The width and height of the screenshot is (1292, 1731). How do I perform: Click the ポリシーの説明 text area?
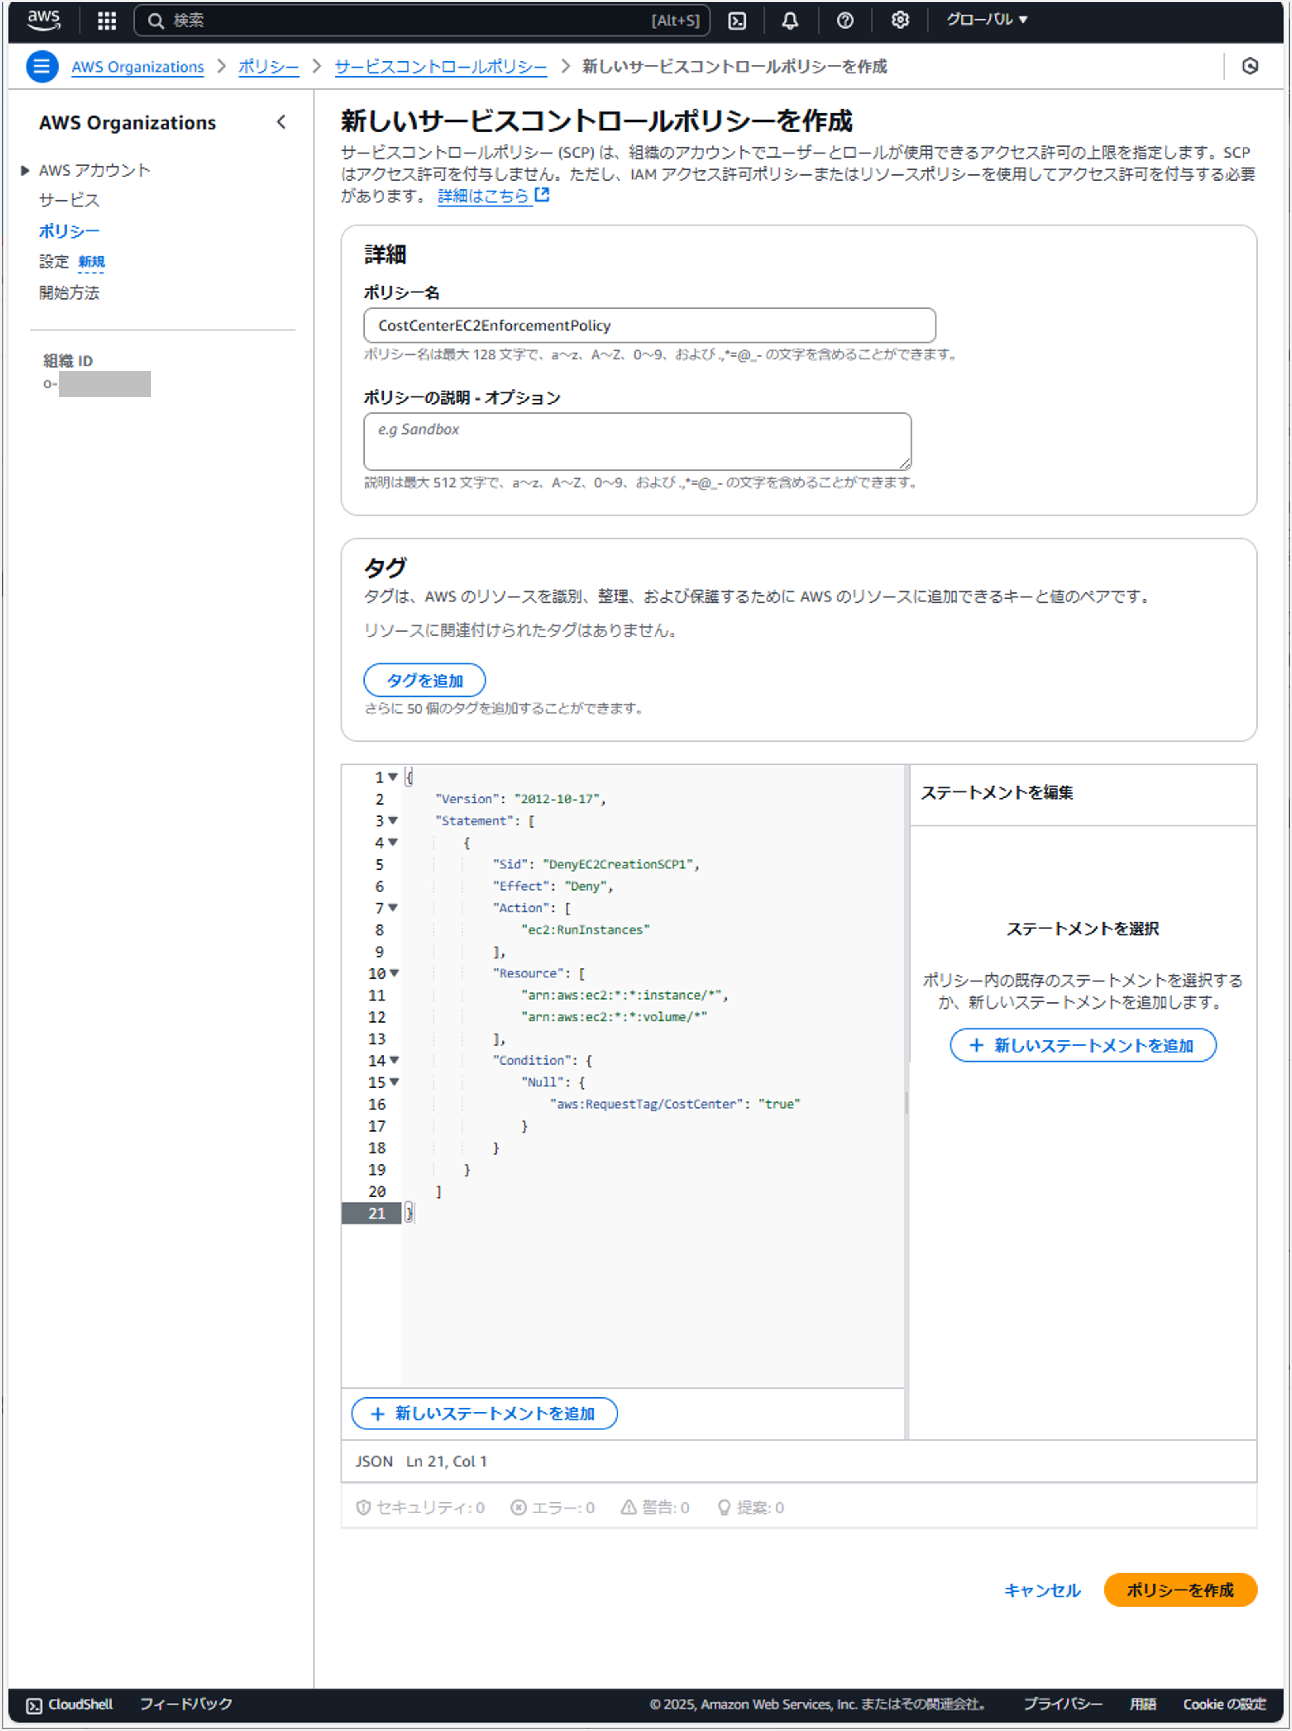pyautogui.click(x=637, y=442)
